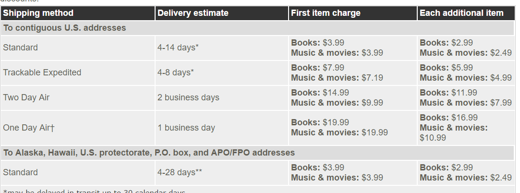Click the Books $14.99 first item charge
This screenshot has width=520, height=193.
tap(320, 93)
